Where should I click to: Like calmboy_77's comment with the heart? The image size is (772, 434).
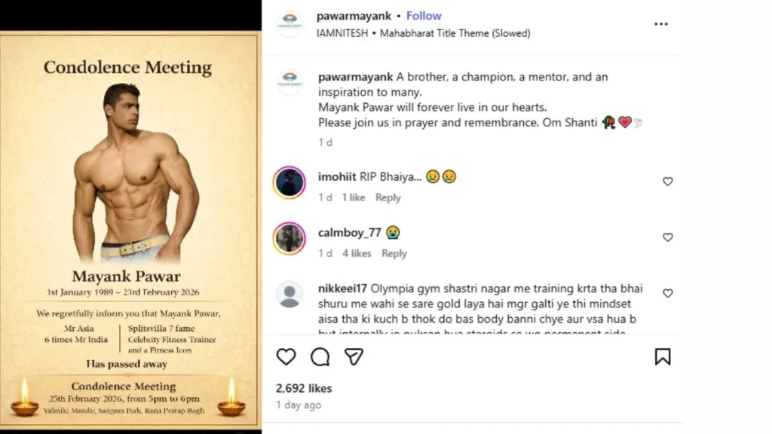667,237
